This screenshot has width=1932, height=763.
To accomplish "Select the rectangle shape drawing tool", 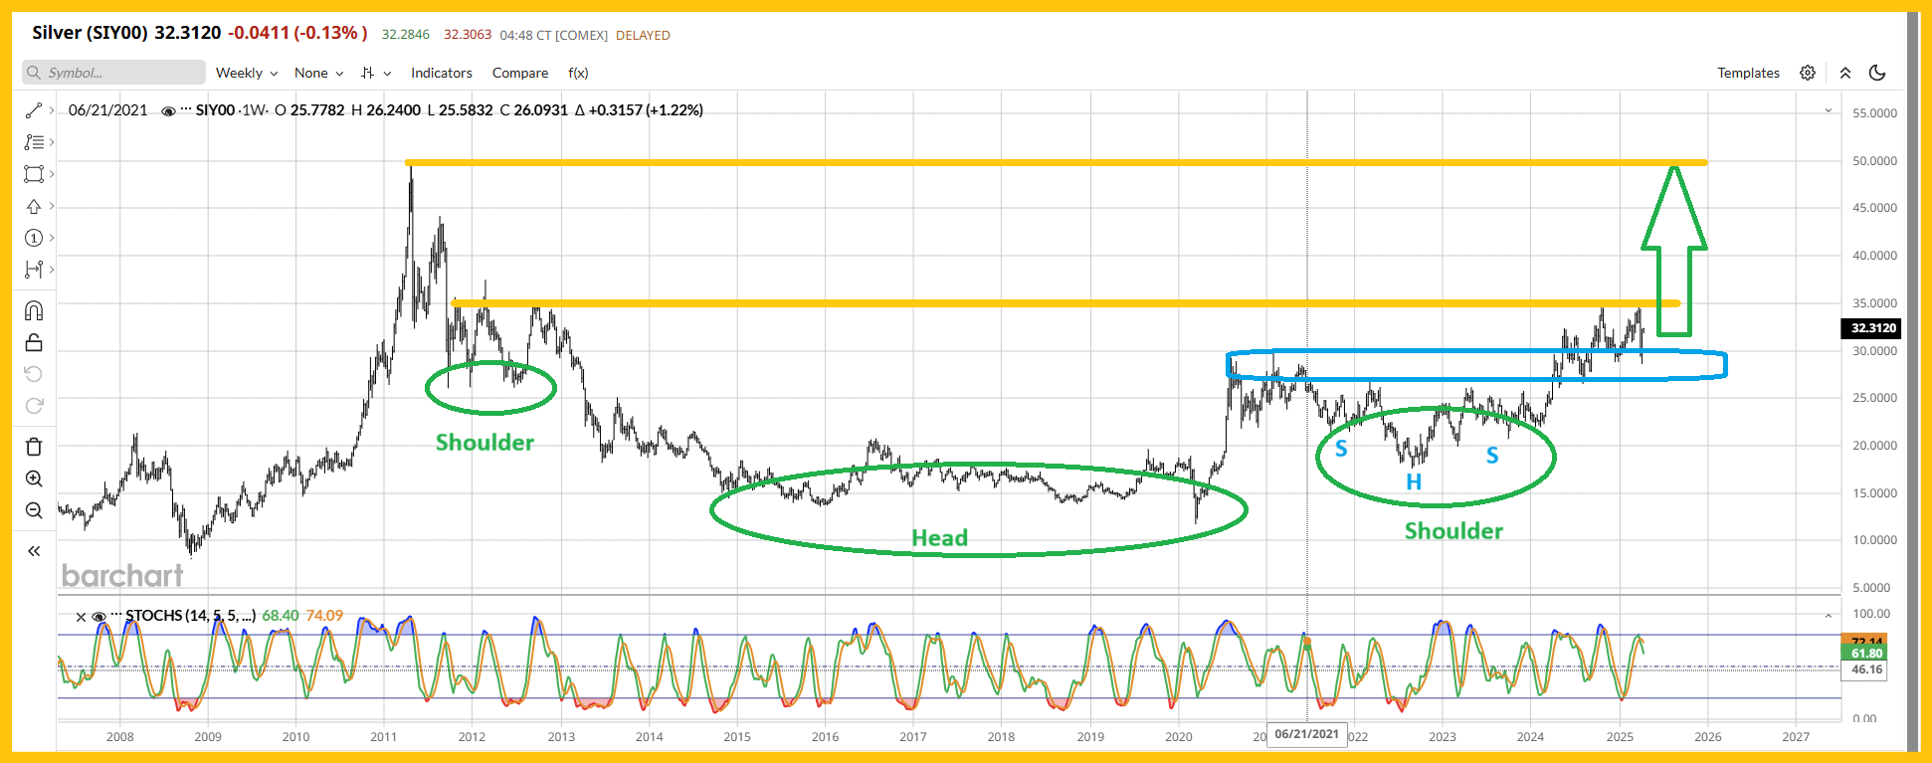I will click(x=34, y=174).
